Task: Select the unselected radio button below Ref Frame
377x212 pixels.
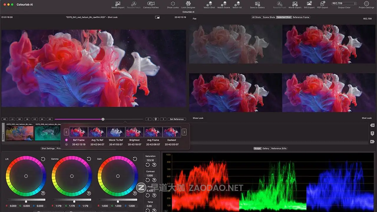Action: pyautogui.click(x=66, y=145)
